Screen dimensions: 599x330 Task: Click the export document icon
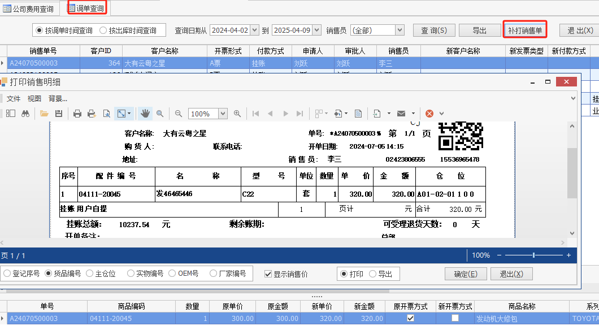(x=377, y=114)
